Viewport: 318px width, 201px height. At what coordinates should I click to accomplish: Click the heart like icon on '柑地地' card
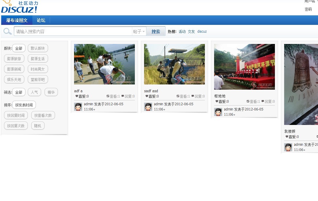coord(217,101)
